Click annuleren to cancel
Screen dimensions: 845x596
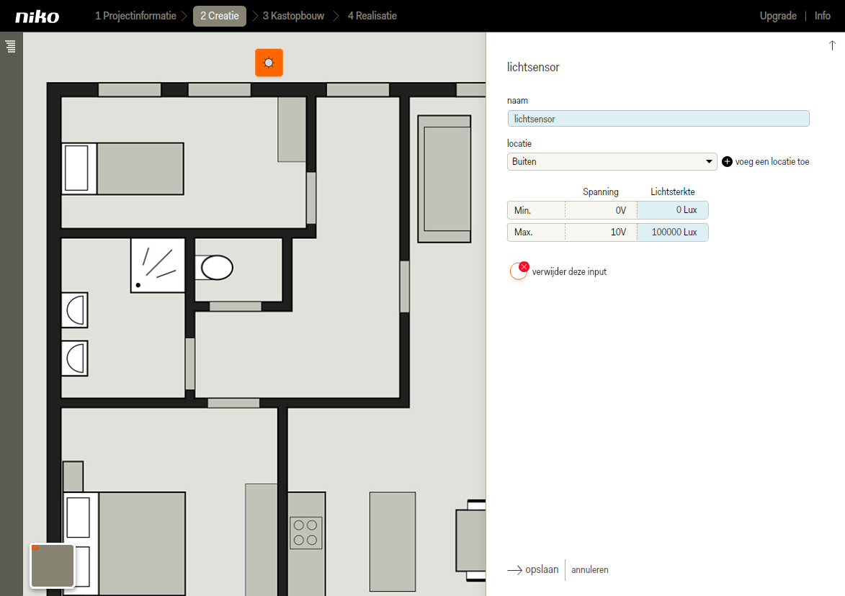pyautogui.click(x=589, y=569)
